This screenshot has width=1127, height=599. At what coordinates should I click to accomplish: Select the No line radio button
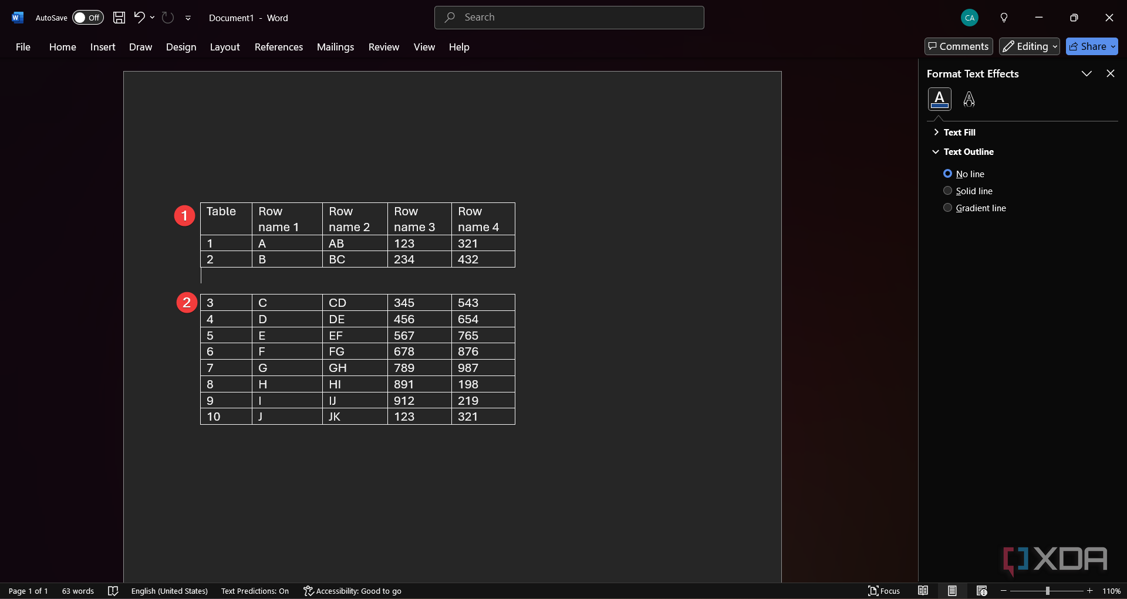[947, 174]
